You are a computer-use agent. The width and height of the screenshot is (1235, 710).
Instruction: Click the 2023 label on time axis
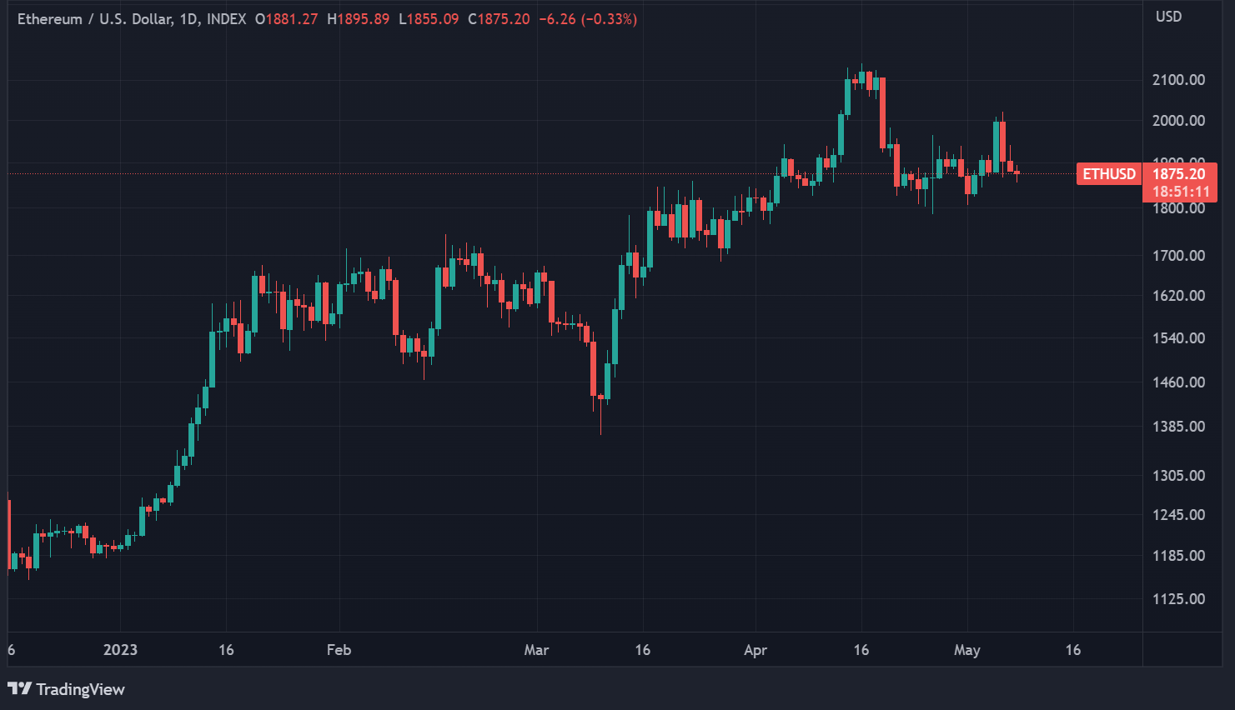pyautogui.click(x=120, y=650)
